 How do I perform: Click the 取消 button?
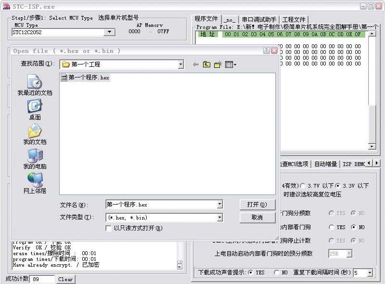click(x=257, y=218)
